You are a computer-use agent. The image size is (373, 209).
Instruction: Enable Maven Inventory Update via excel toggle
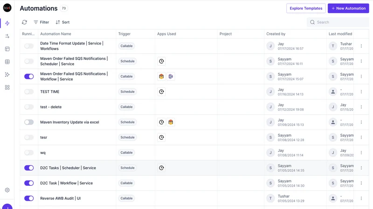(x=29, y=122)
